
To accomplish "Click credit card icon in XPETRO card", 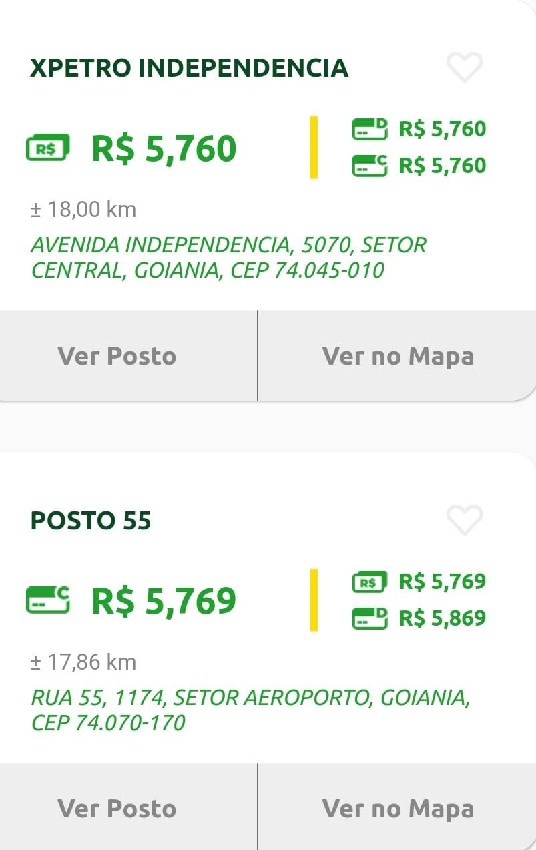I will click(370, 165).
